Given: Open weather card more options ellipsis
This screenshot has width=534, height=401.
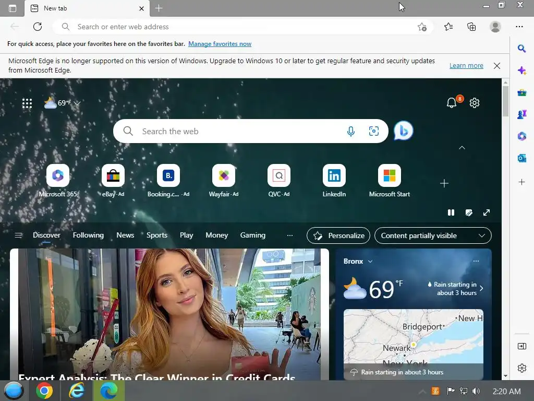Looking at the screenshot, I should pos(476,261).
